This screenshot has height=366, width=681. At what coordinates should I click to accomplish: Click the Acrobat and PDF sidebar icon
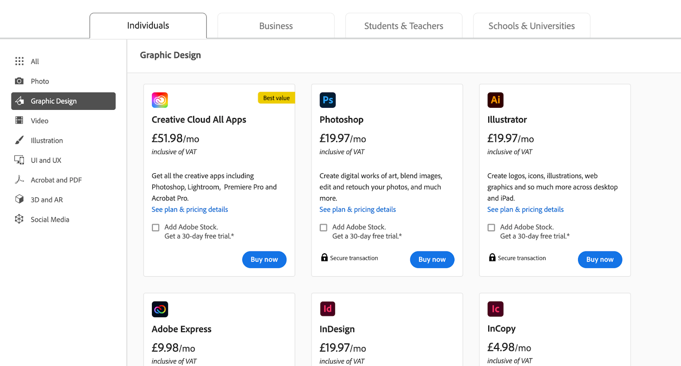19,180
